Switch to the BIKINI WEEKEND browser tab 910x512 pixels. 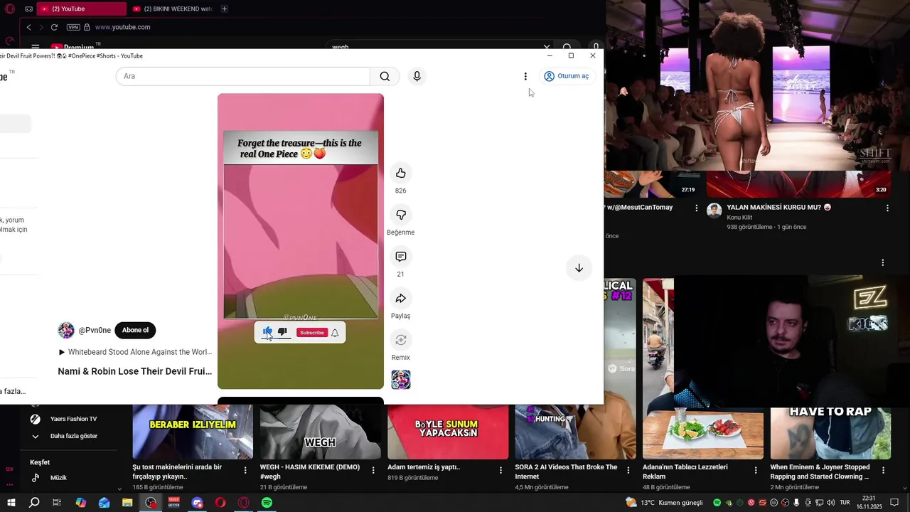coord(173,9)
